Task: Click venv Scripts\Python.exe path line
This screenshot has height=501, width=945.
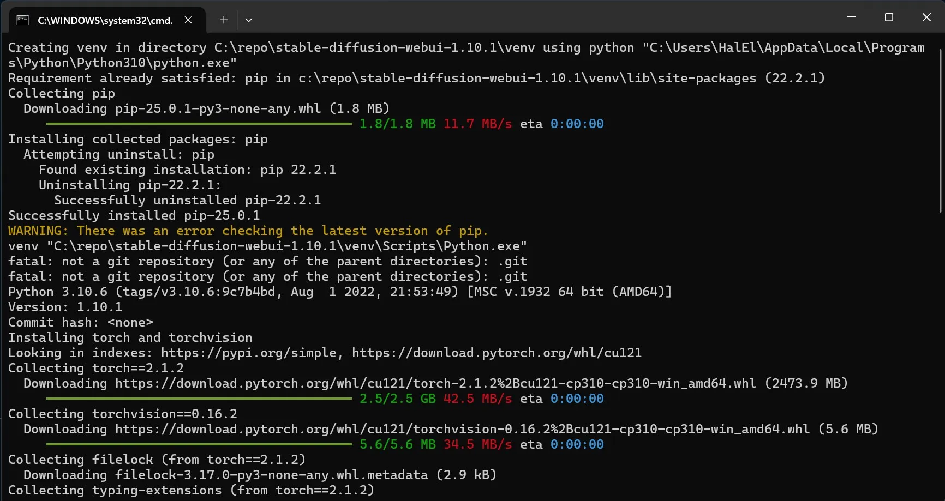Action: [267, 246]
